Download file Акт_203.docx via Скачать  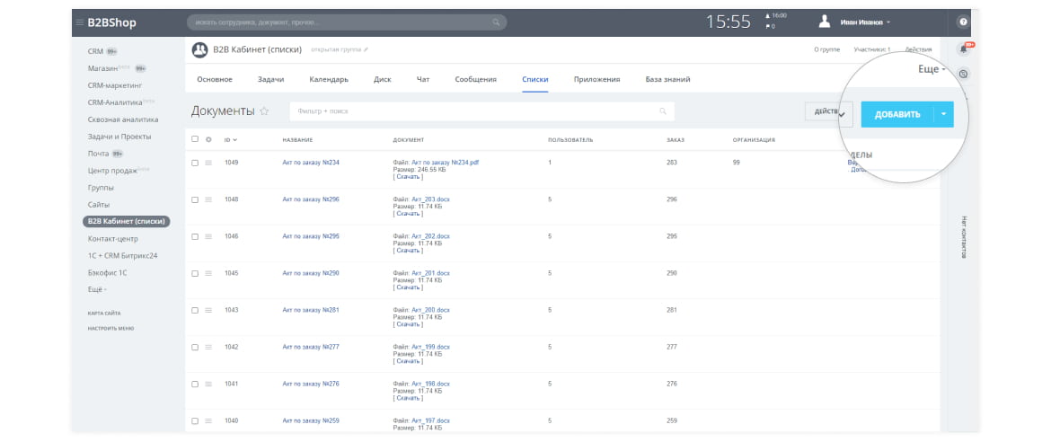tap(408, 213)
